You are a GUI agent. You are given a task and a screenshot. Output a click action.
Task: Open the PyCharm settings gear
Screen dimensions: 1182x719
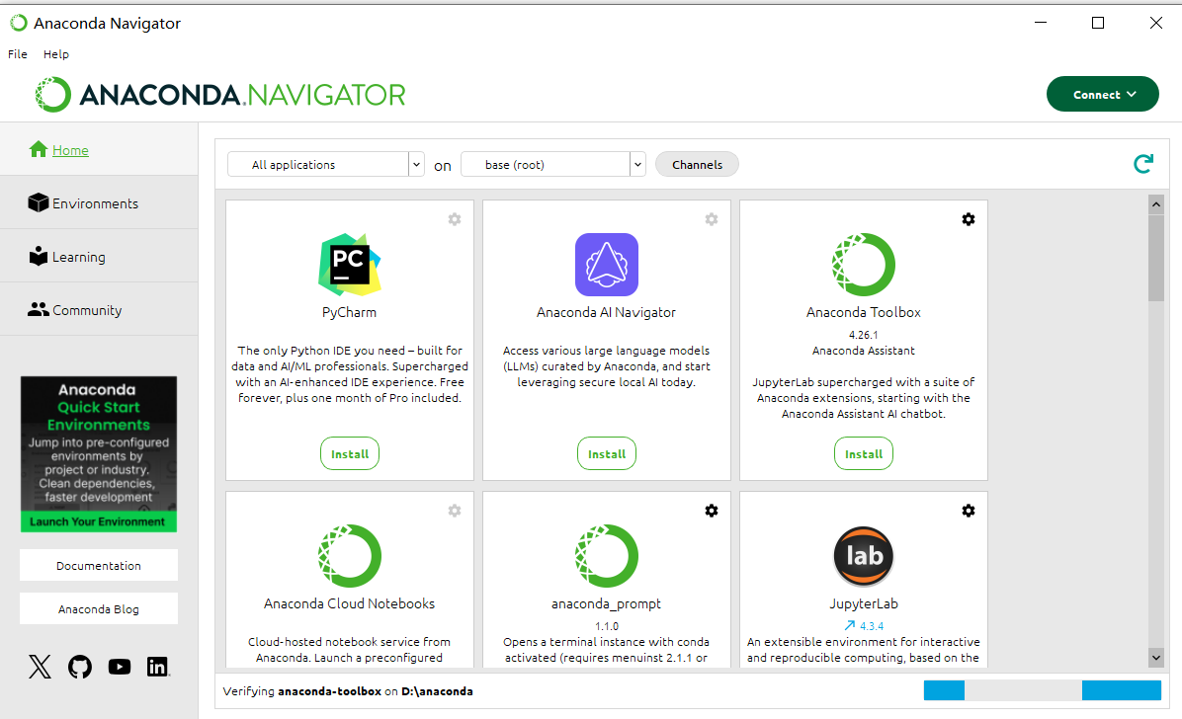(455, 219)
